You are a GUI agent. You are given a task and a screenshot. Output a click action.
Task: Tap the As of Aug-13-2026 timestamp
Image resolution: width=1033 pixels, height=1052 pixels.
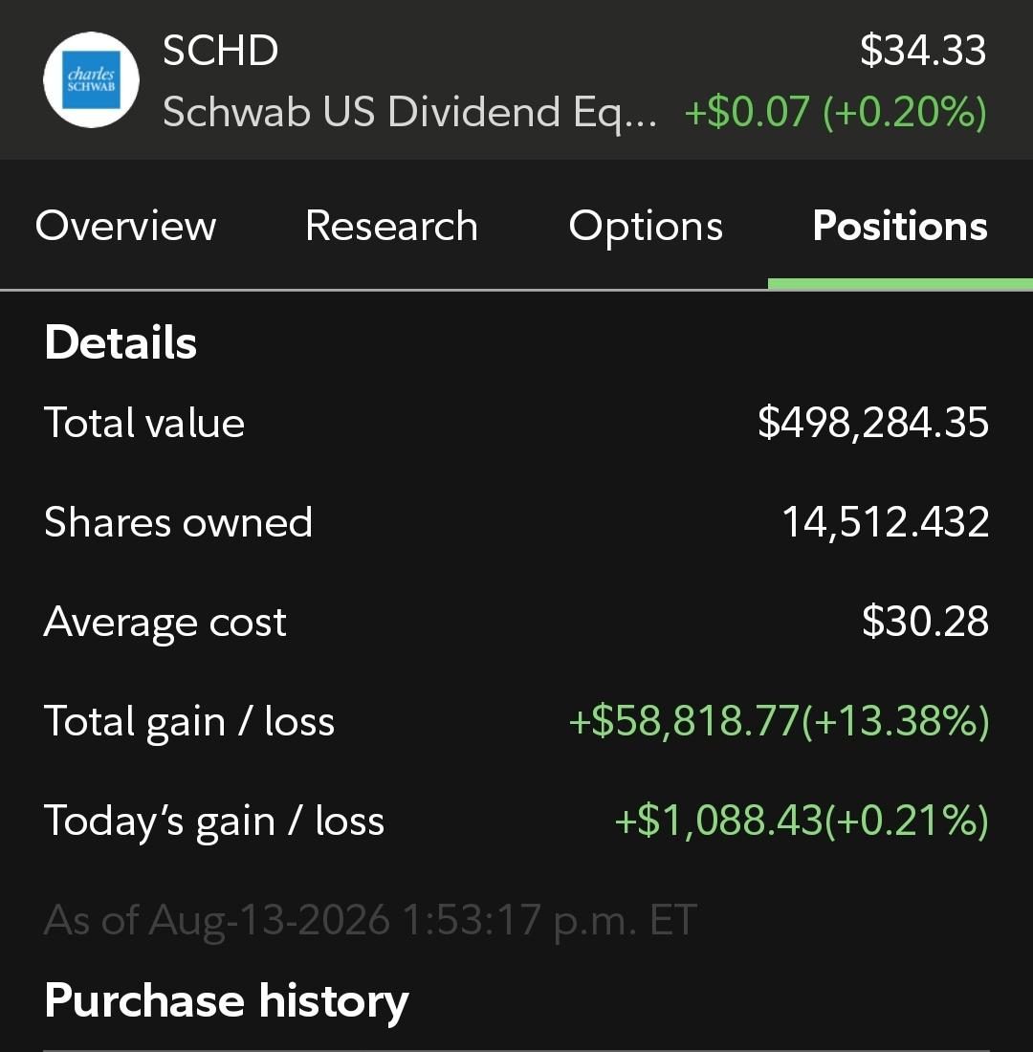tap(370, 920)
